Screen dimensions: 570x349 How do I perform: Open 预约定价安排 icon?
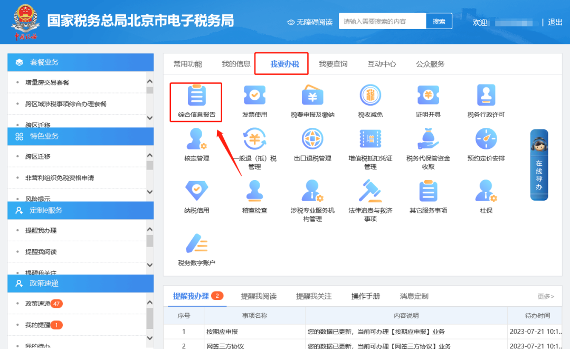[x=486, y=139]
